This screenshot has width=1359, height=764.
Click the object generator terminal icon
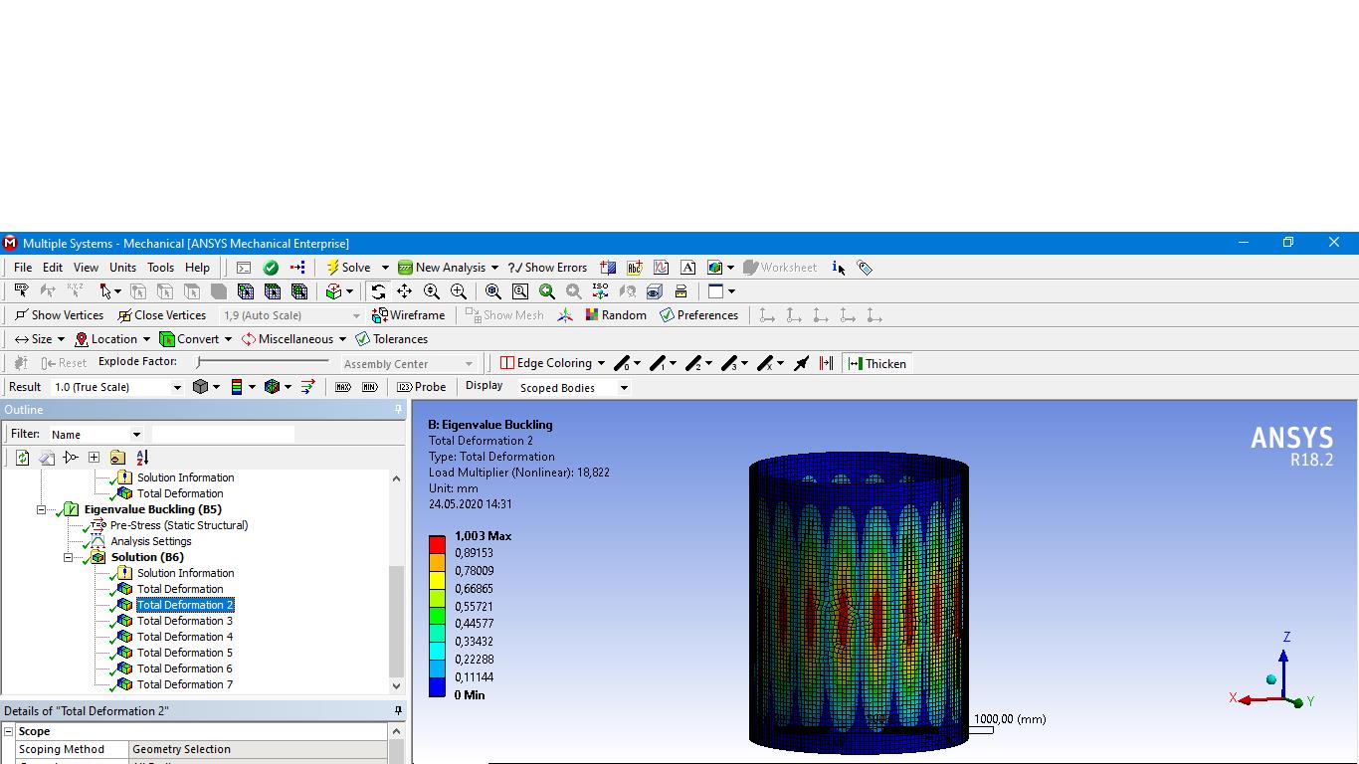244,268
